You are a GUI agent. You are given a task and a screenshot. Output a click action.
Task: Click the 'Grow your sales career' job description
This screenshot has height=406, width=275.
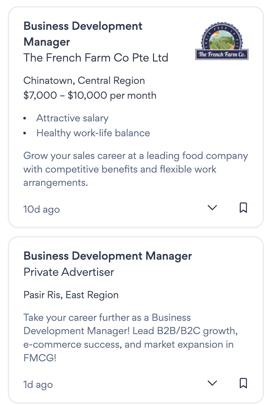pyautogui.click(x=136, y=169)
